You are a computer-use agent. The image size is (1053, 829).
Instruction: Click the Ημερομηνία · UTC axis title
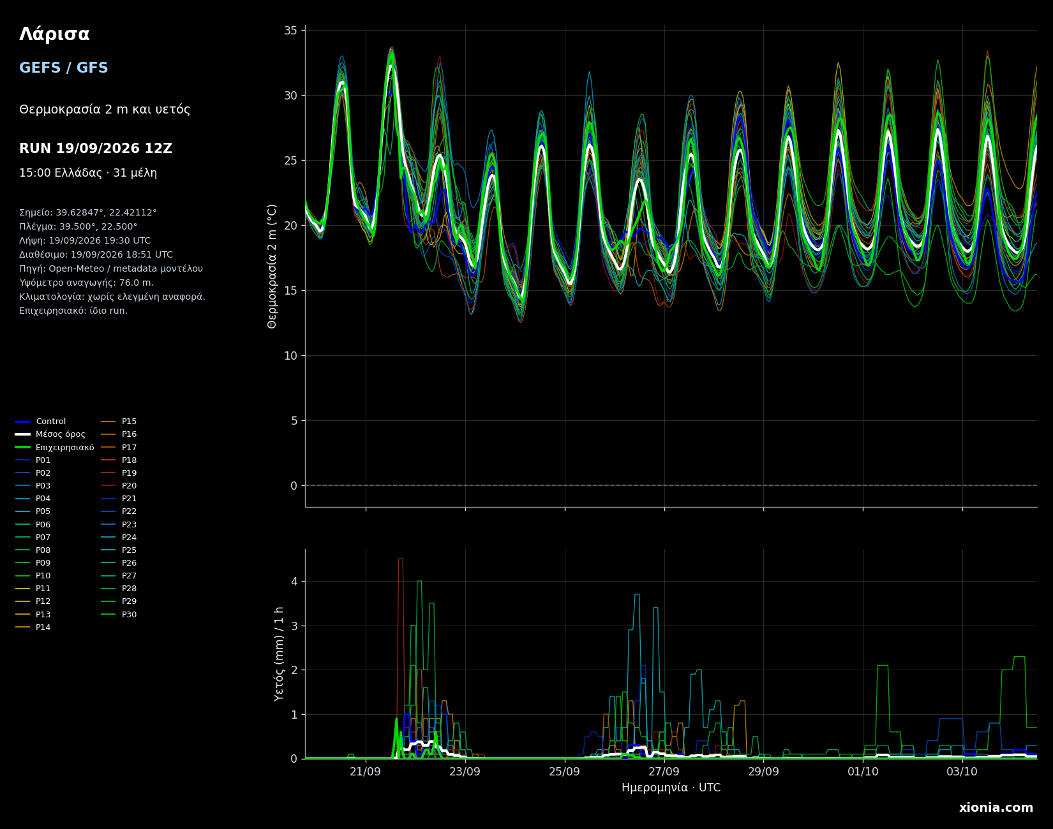click(671, 788)
